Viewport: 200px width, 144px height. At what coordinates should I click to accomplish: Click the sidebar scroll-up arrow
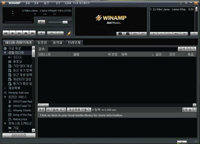pos(33,48)
